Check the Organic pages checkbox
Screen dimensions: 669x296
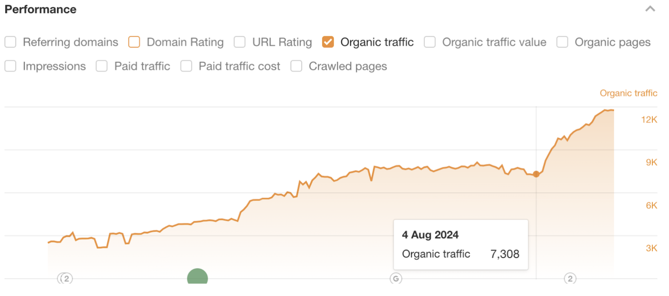[x=562, y=42]
